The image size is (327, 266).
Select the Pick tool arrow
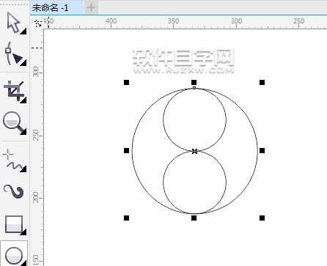tap(13, 23)
